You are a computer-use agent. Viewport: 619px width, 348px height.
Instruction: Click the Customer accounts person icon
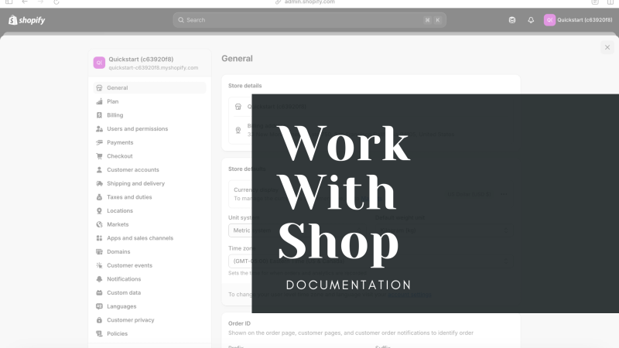(99, 169)
